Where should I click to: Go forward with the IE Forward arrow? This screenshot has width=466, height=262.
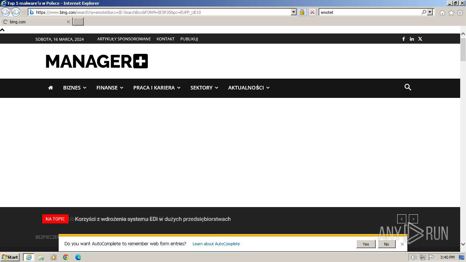(x=16, y=12)
